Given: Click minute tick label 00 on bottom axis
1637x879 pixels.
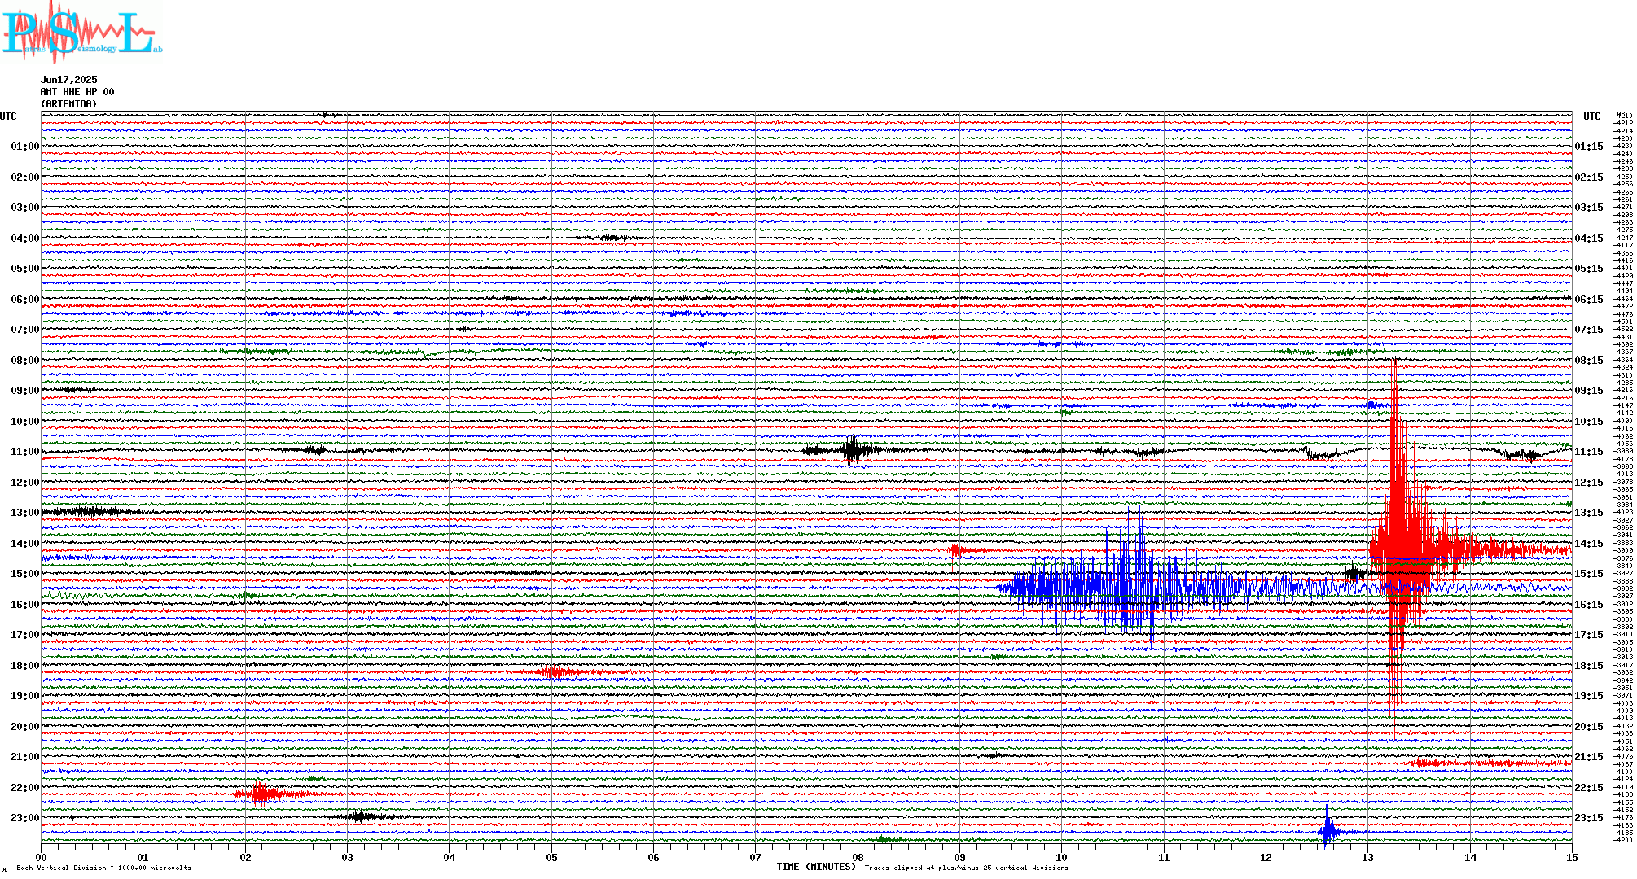Looking at the screenshot, I should coord(41,857).
